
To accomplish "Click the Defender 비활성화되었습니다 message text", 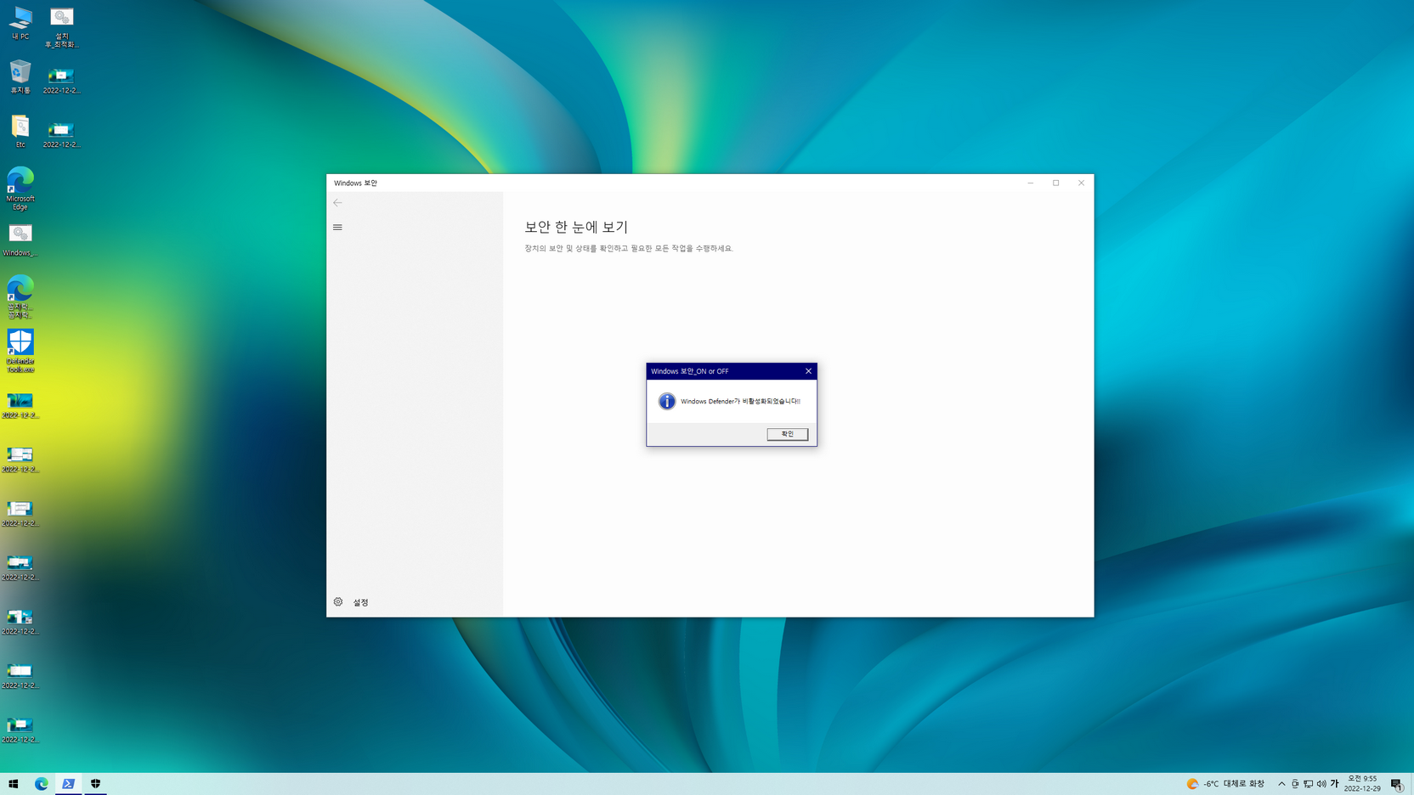I will point(740,401).
